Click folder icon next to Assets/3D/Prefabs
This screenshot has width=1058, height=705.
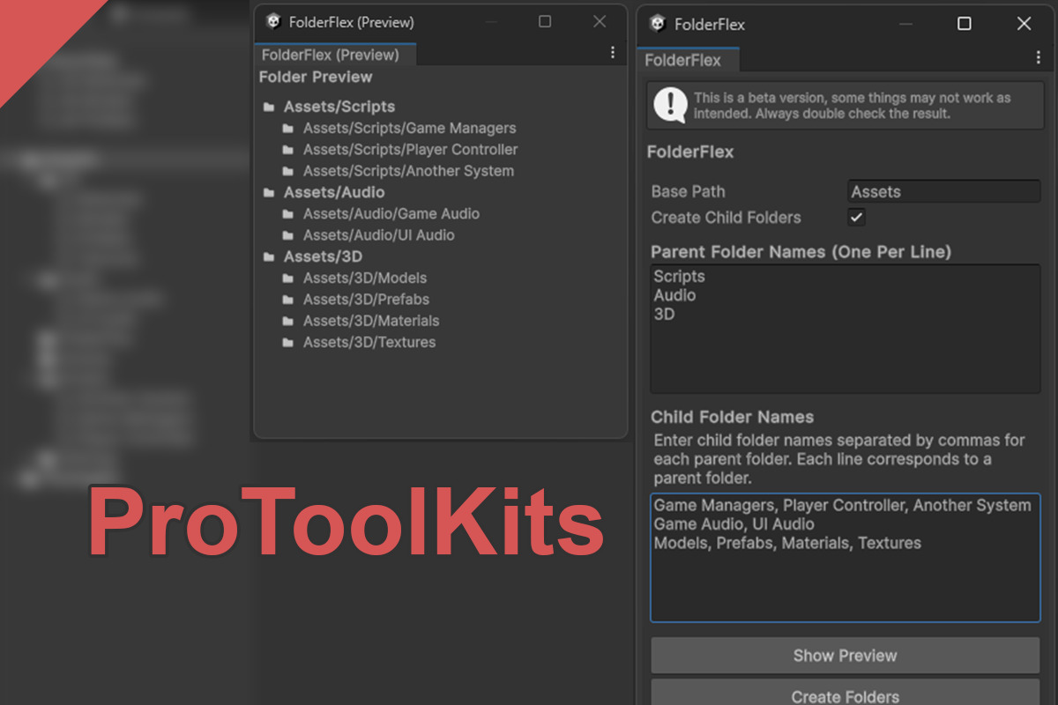point(287,300)
